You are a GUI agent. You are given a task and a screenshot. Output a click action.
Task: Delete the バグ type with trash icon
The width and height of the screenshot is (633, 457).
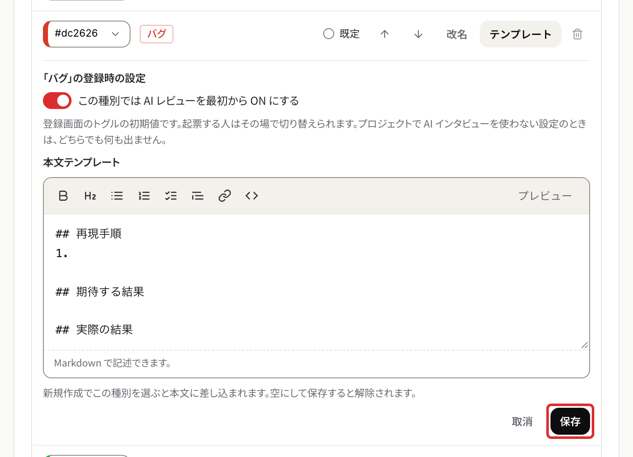coord(577,34)
